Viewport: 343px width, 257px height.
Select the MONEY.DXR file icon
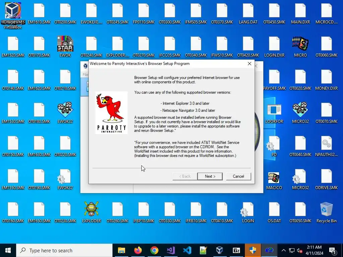[326, 80]
